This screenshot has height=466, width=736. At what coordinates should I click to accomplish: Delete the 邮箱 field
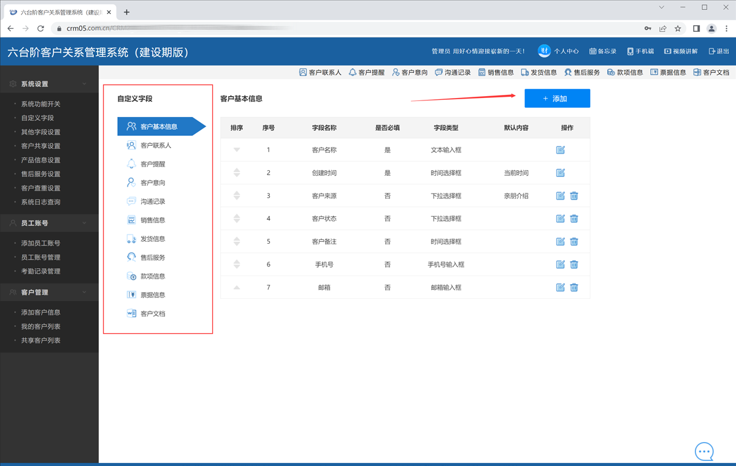[x=574, y=287]
